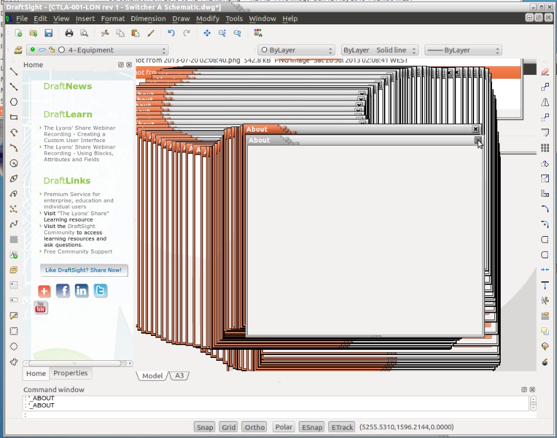Screen dimensions: 557x438
Task: Toggle Polar guides button
Action: pyautogui.click(x=284, y=426)
